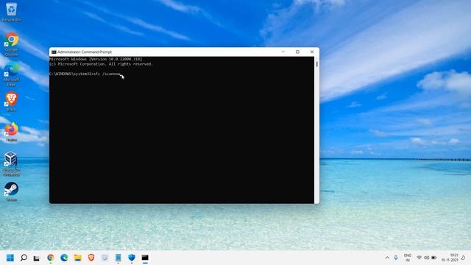
Task: Open Windows Security shield in taskbar
Action: click(132, 258)
